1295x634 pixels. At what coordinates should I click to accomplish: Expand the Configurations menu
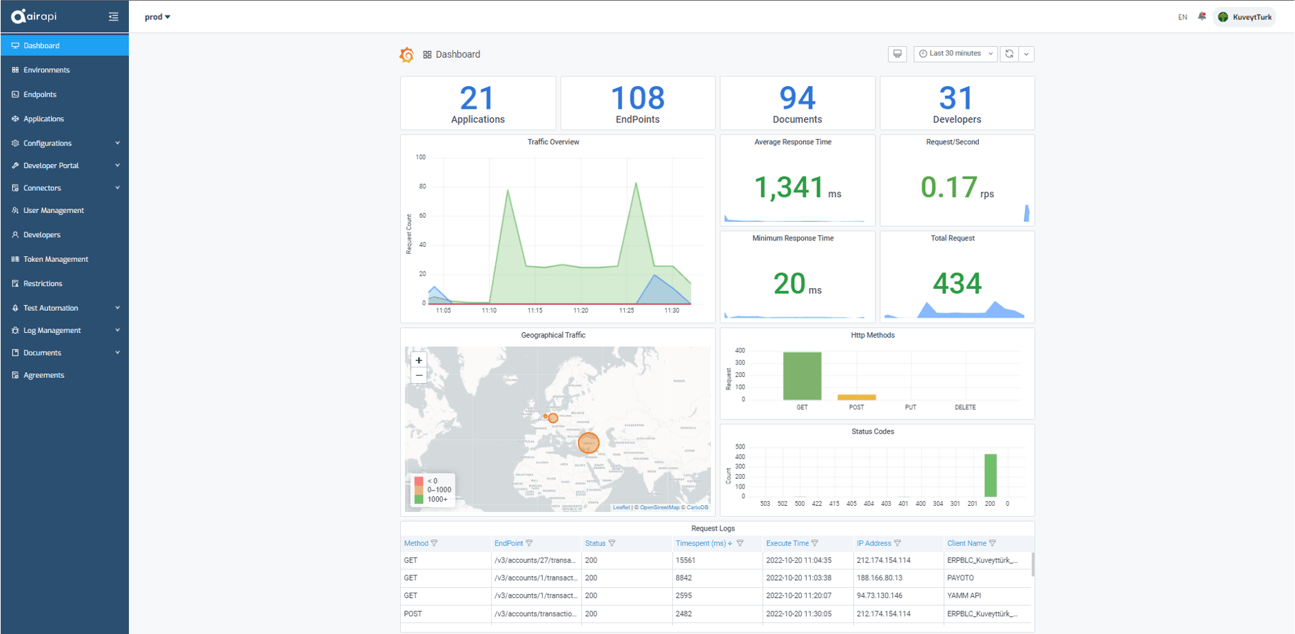pos(65,143)
